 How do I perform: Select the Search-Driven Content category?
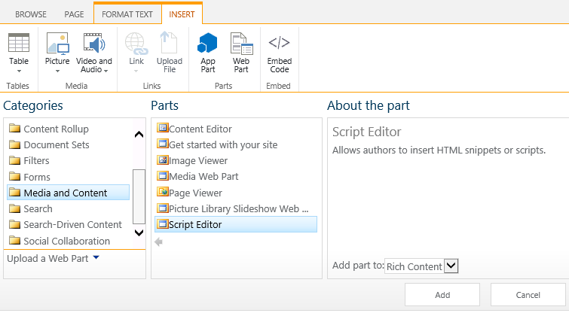(x=72, y=224)
